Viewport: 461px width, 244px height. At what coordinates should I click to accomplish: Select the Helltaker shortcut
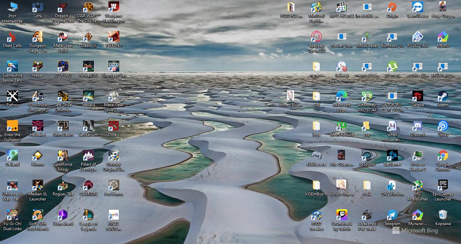point(38,129)
